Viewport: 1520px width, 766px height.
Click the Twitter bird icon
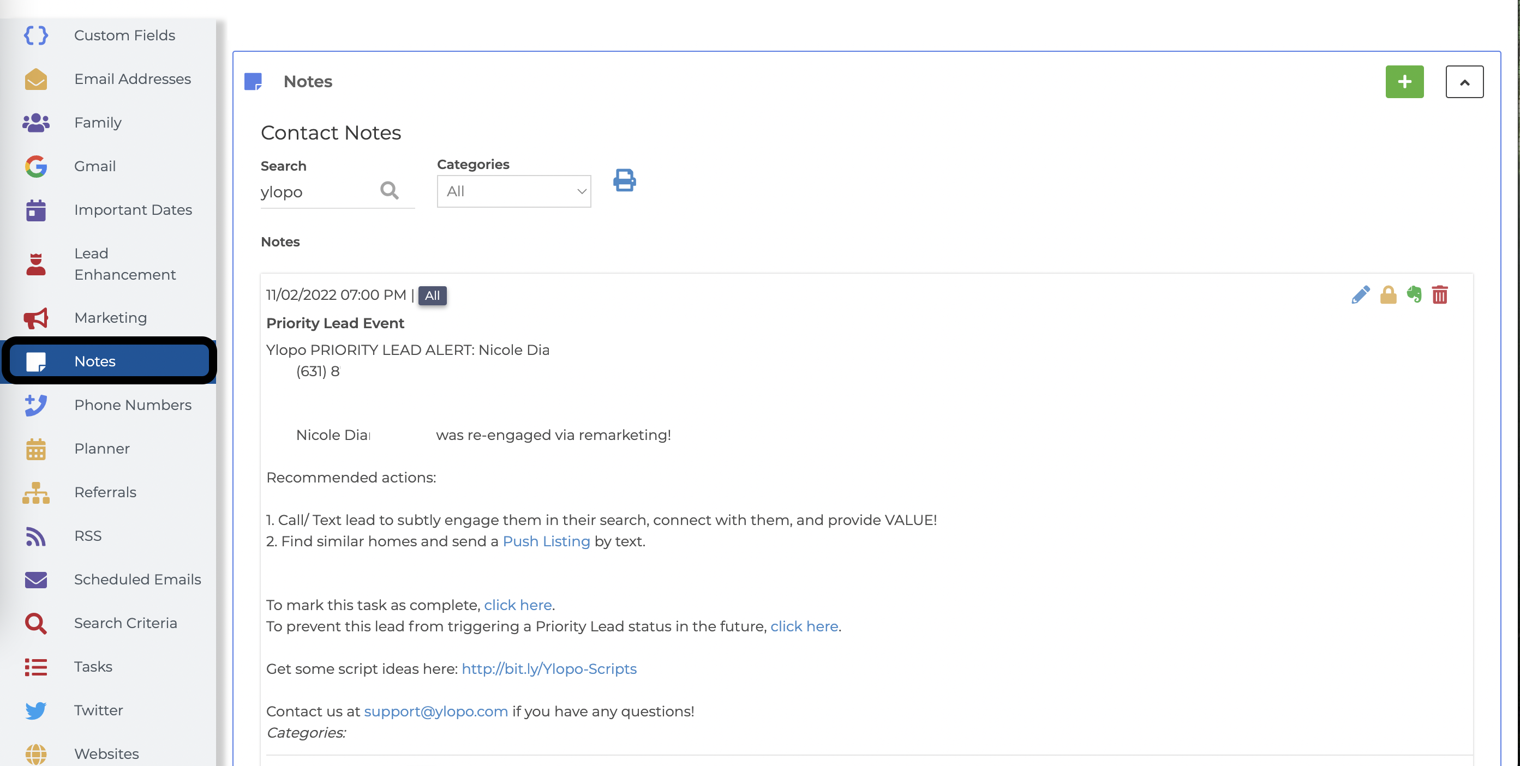coord(35,710)
